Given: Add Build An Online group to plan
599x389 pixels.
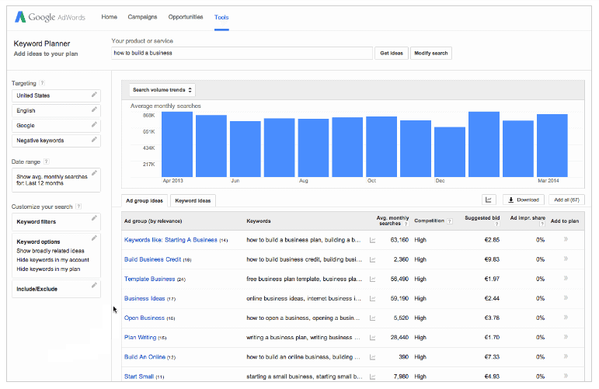Looking at the screenshot, I should [566, 356].
